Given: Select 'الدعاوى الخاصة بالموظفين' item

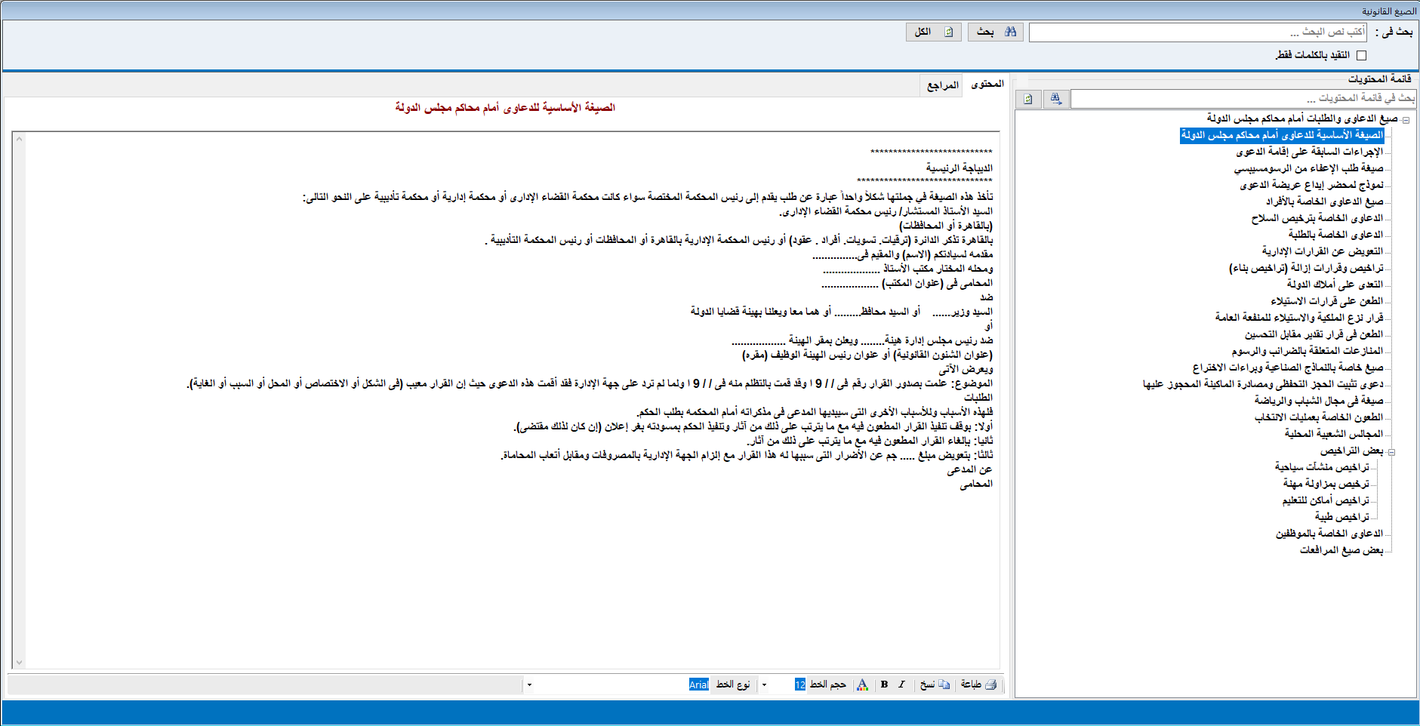Looking at the screenshot, I should [x=1329, y=534].
